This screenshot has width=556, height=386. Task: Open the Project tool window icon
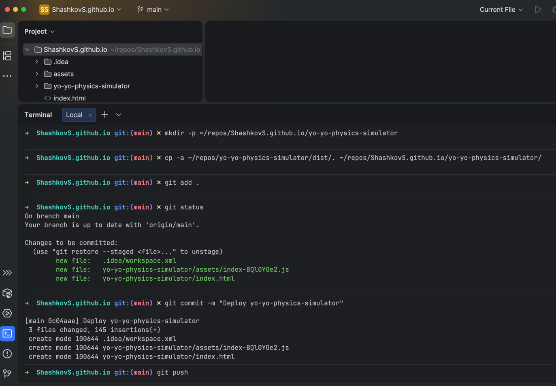[7, 30]
